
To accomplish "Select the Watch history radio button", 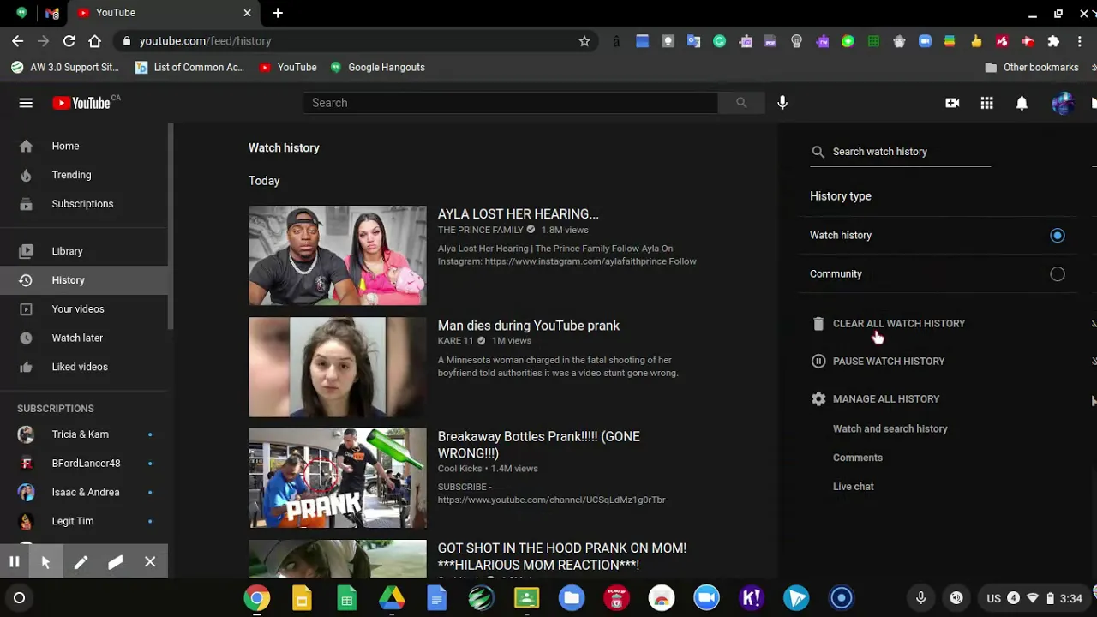I will [1058, 236].
